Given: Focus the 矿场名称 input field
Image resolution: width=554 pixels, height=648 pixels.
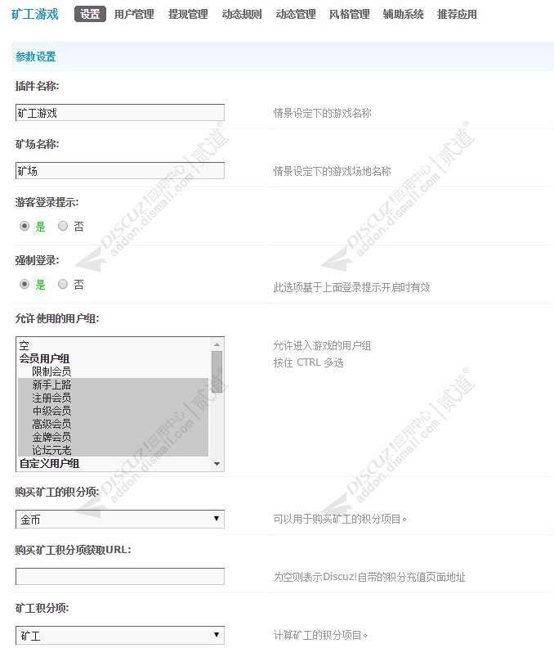Looking at the screenshot, I should [120, 171].
